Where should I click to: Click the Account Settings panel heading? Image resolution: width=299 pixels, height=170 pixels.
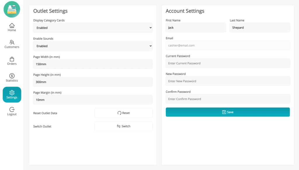pyautogui.click(x=185, y=11)
